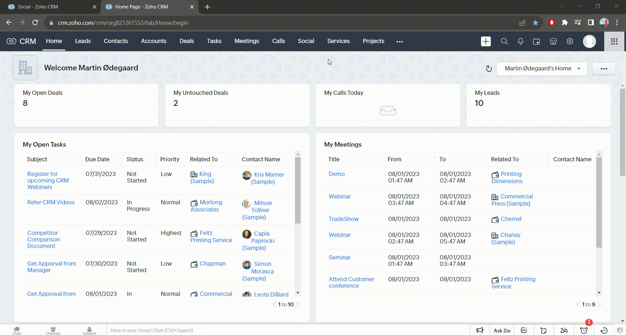Click the Ask Zia button
Image resolution: width=626 pixels, height=335 pixels.
[x=502, y=330]
